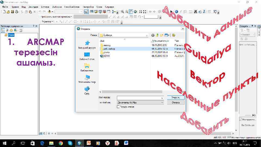Open Table of Contents Options icon

click(21, 30)
